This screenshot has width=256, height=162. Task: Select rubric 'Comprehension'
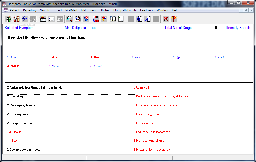click(20, 123)
